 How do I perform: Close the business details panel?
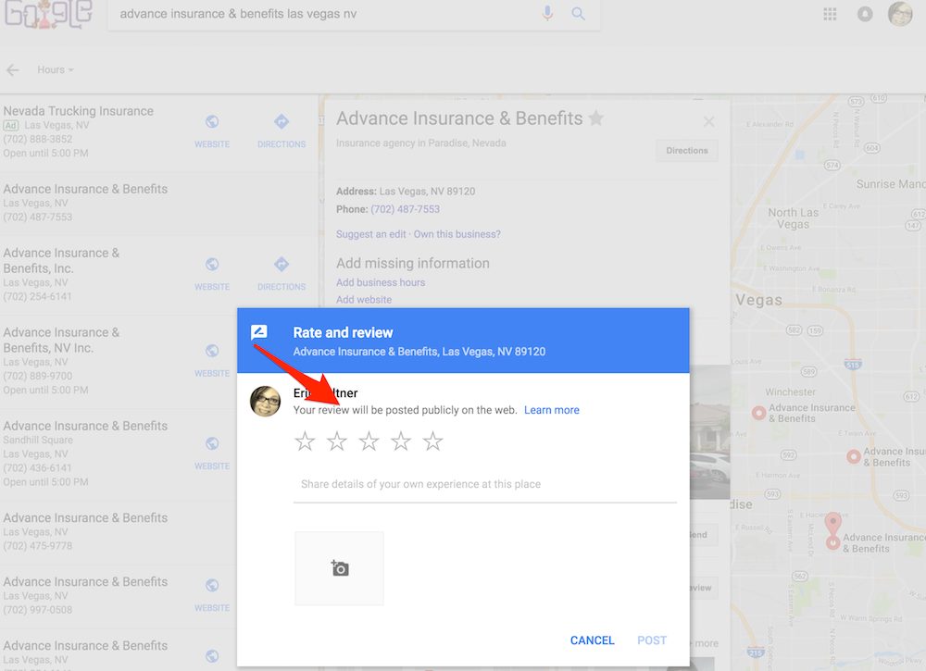pos(708,121)
